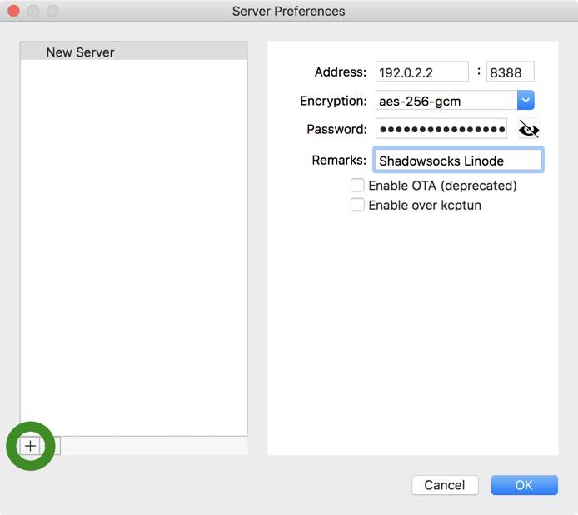Viewport: 578px width, 515px height.
Task: Click the Remarks field Shadowsocks Linode
Action: coord(458,160)
